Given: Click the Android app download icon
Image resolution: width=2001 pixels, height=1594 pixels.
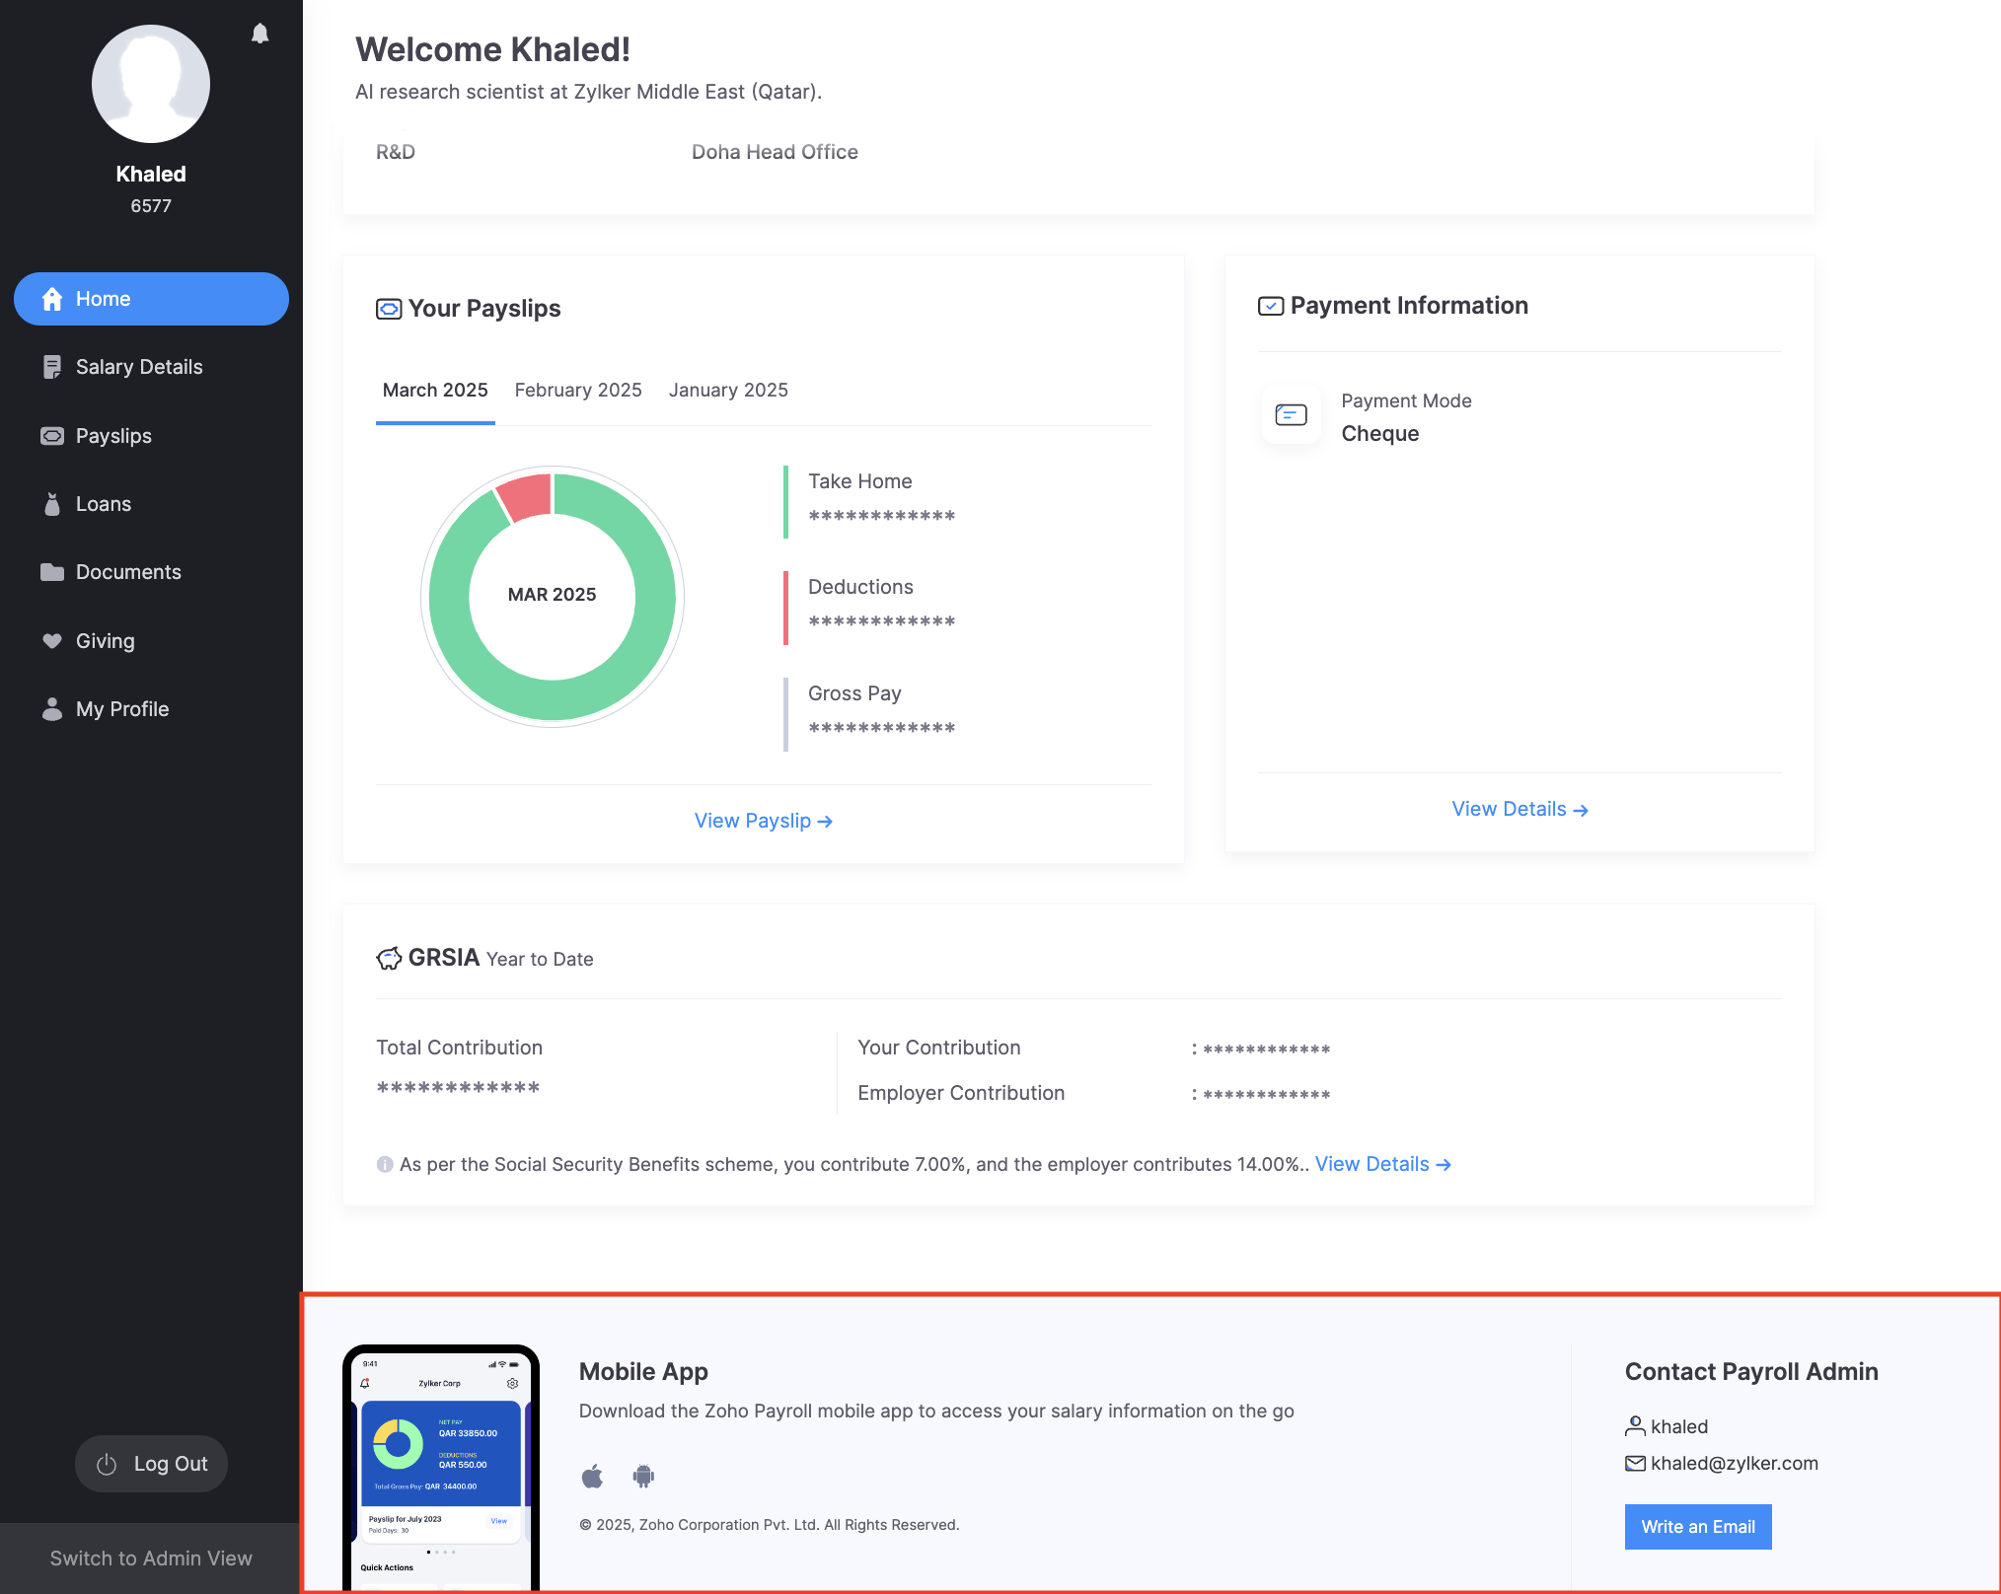Looking at the screenshot, I should tap(643, 1477).
